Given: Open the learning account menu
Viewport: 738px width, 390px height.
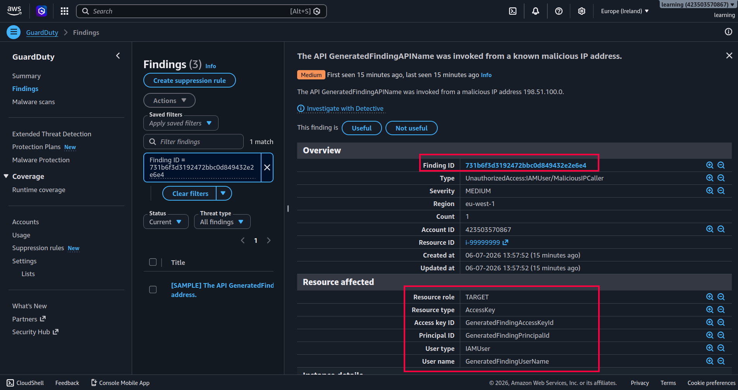Looking at the screenshot, I should 698,5.
